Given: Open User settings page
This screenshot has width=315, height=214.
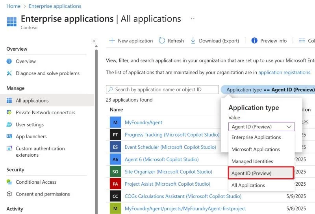Looking at the screenshot, I should [30, 124].
